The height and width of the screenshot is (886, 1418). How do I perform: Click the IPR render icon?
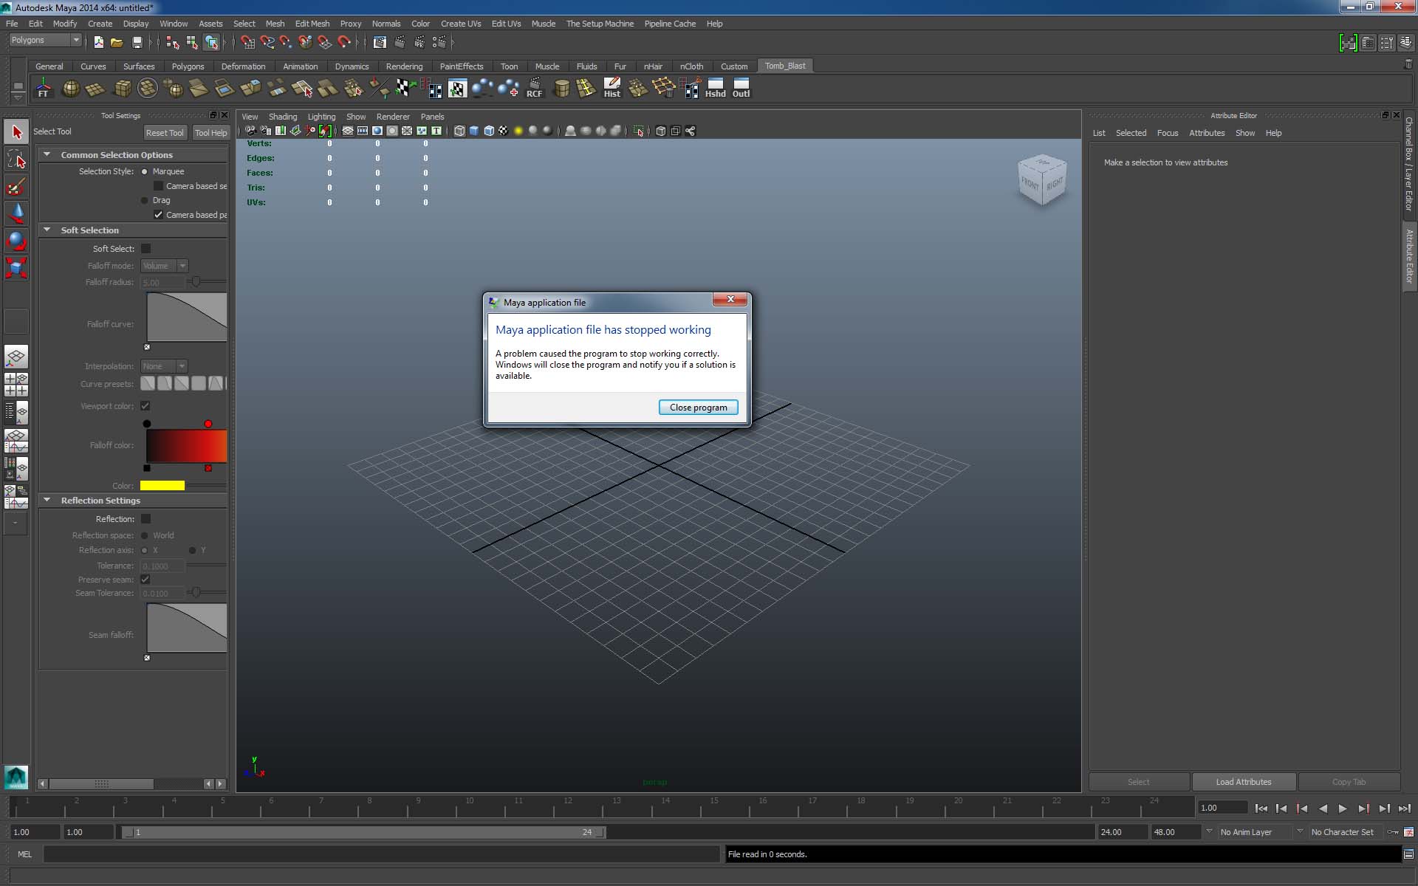point(419,42)
